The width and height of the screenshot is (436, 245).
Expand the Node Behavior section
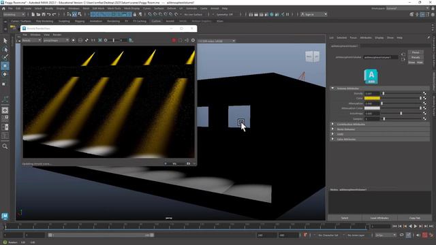[332, 129]
